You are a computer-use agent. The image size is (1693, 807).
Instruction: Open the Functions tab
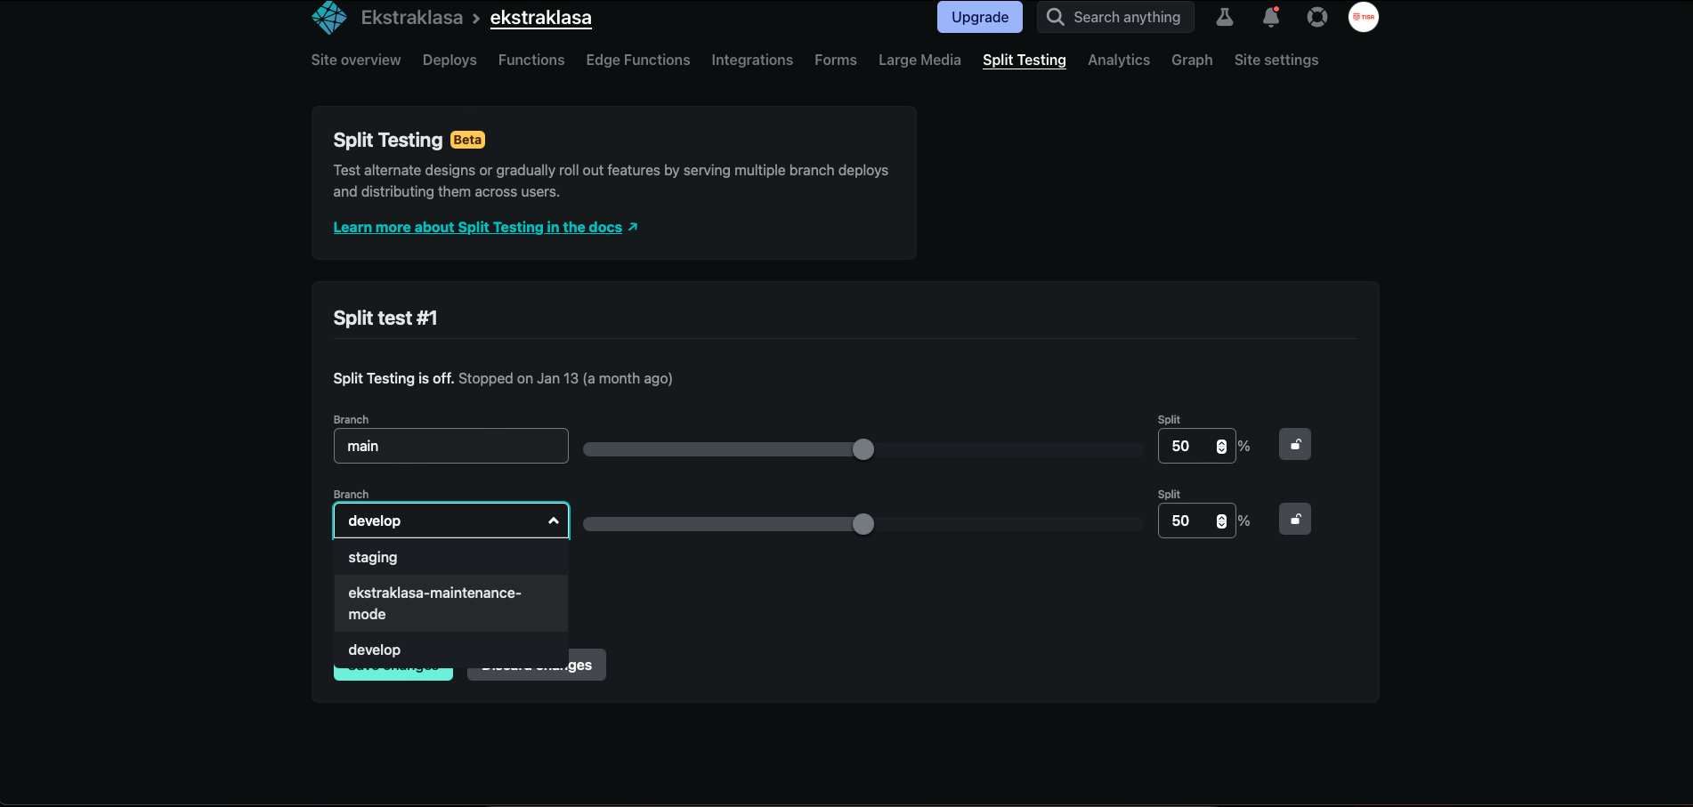[x=531, y=60]
